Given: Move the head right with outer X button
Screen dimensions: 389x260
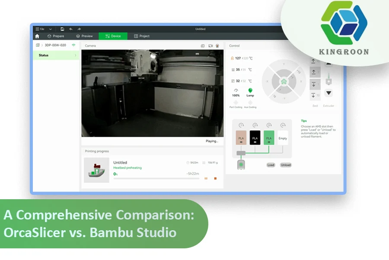Looking at the screenshot, I should tap(301, 81).
